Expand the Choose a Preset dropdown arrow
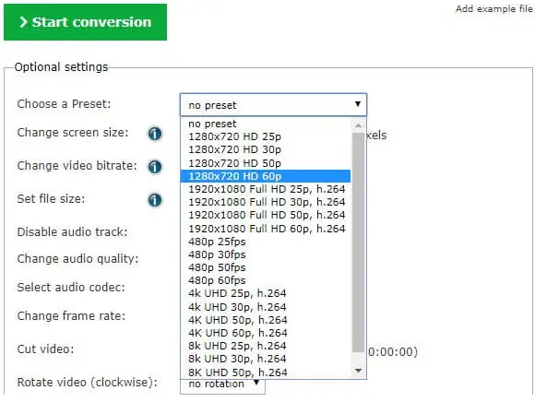This screenshot has width=535, height=402. click(x=358, y=104)
